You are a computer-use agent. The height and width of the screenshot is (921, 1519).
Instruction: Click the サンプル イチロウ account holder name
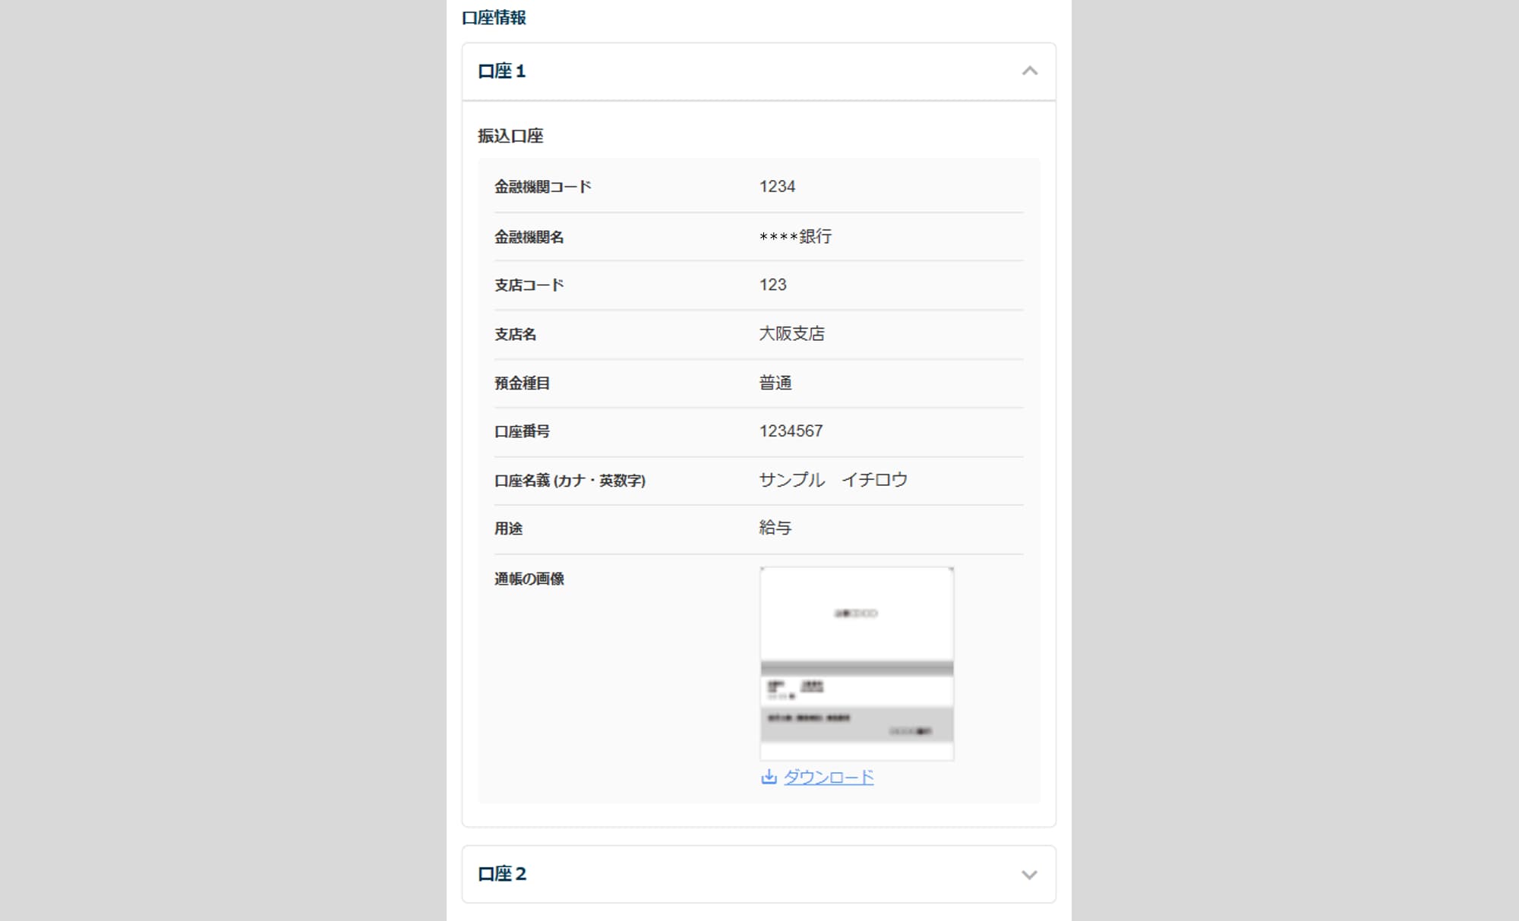833,480
